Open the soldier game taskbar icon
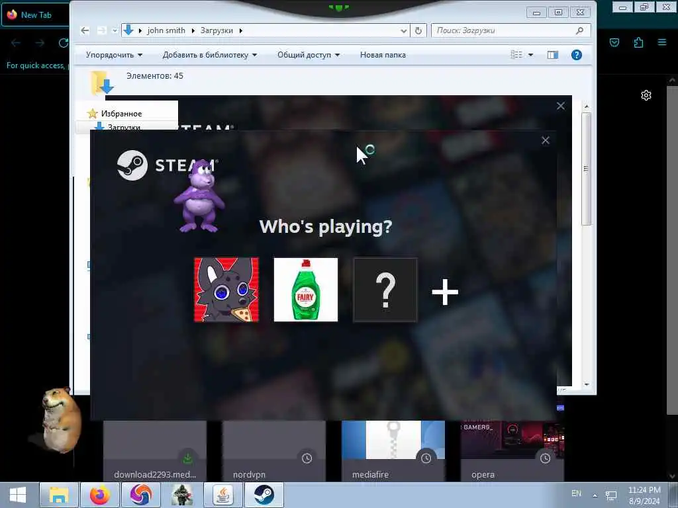Viewport: 678px width, 508px height. (x=182, y=495)
